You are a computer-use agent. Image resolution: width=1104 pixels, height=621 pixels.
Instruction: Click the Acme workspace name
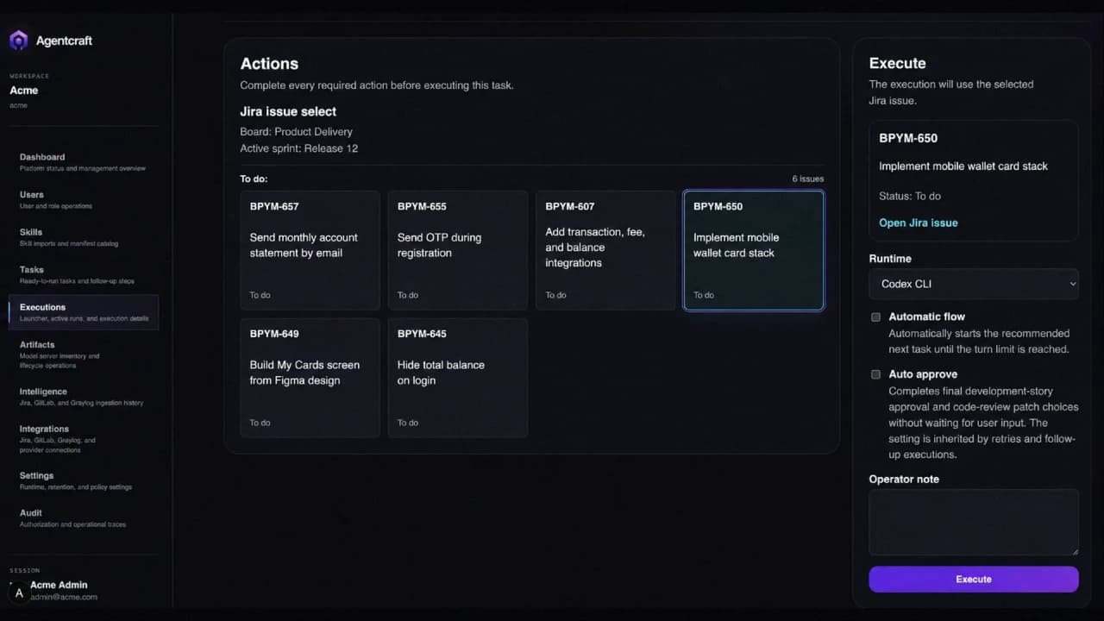pos(24,91)
